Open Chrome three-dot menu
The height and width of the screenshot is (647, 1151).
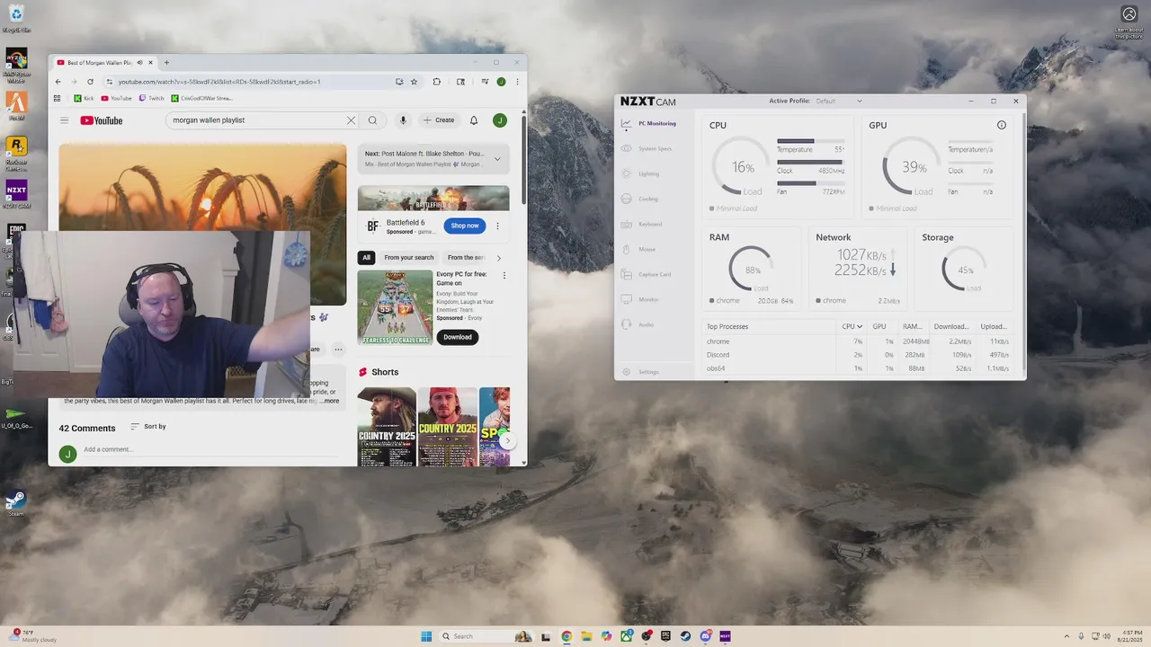[517, 82]
